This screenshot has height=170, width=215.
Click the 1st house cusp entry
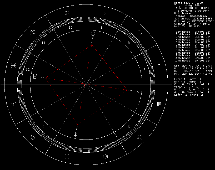(x=193, y=32)
